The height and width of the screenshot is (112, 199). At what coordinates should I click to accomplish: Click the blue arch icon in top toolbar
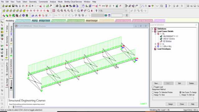pos(143,6)
